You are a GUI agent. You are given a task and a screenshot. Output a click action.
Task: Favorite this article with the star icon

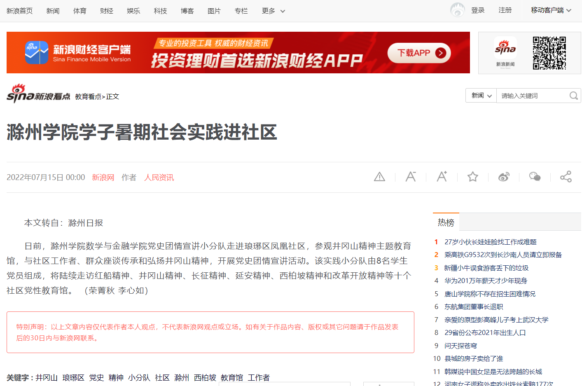472,177
